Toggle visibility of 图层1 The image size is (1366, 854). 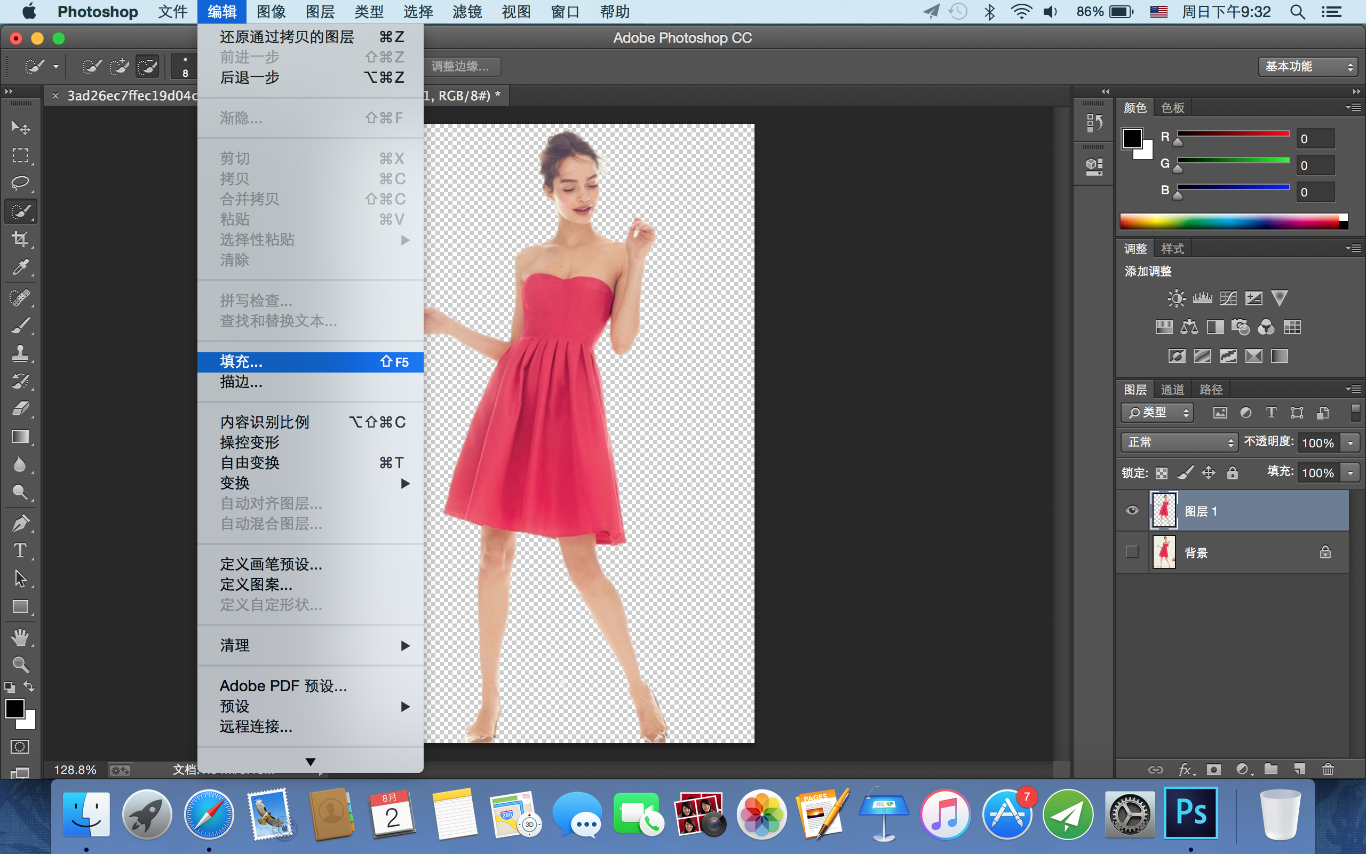tap(1132, 511)
